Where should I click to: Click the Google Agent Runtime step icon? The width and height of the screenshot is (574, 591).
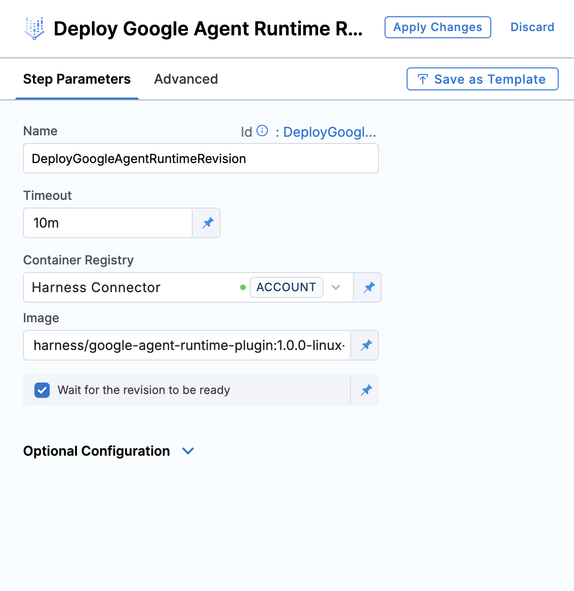[x=34, y=28]
